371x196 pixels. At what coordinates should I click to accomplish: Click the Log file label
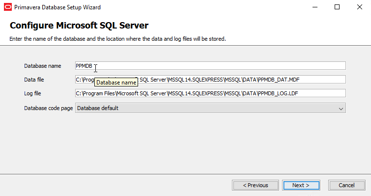(x=32, y=93)
